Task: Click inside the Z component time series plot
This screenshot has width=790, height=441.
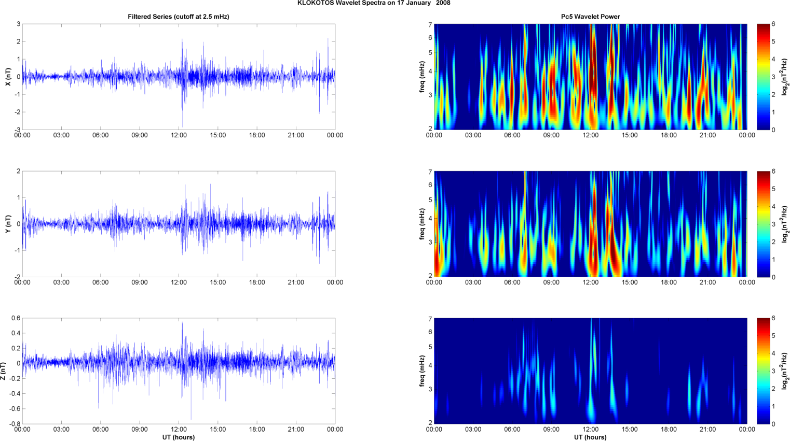Action: coord(179,371)
